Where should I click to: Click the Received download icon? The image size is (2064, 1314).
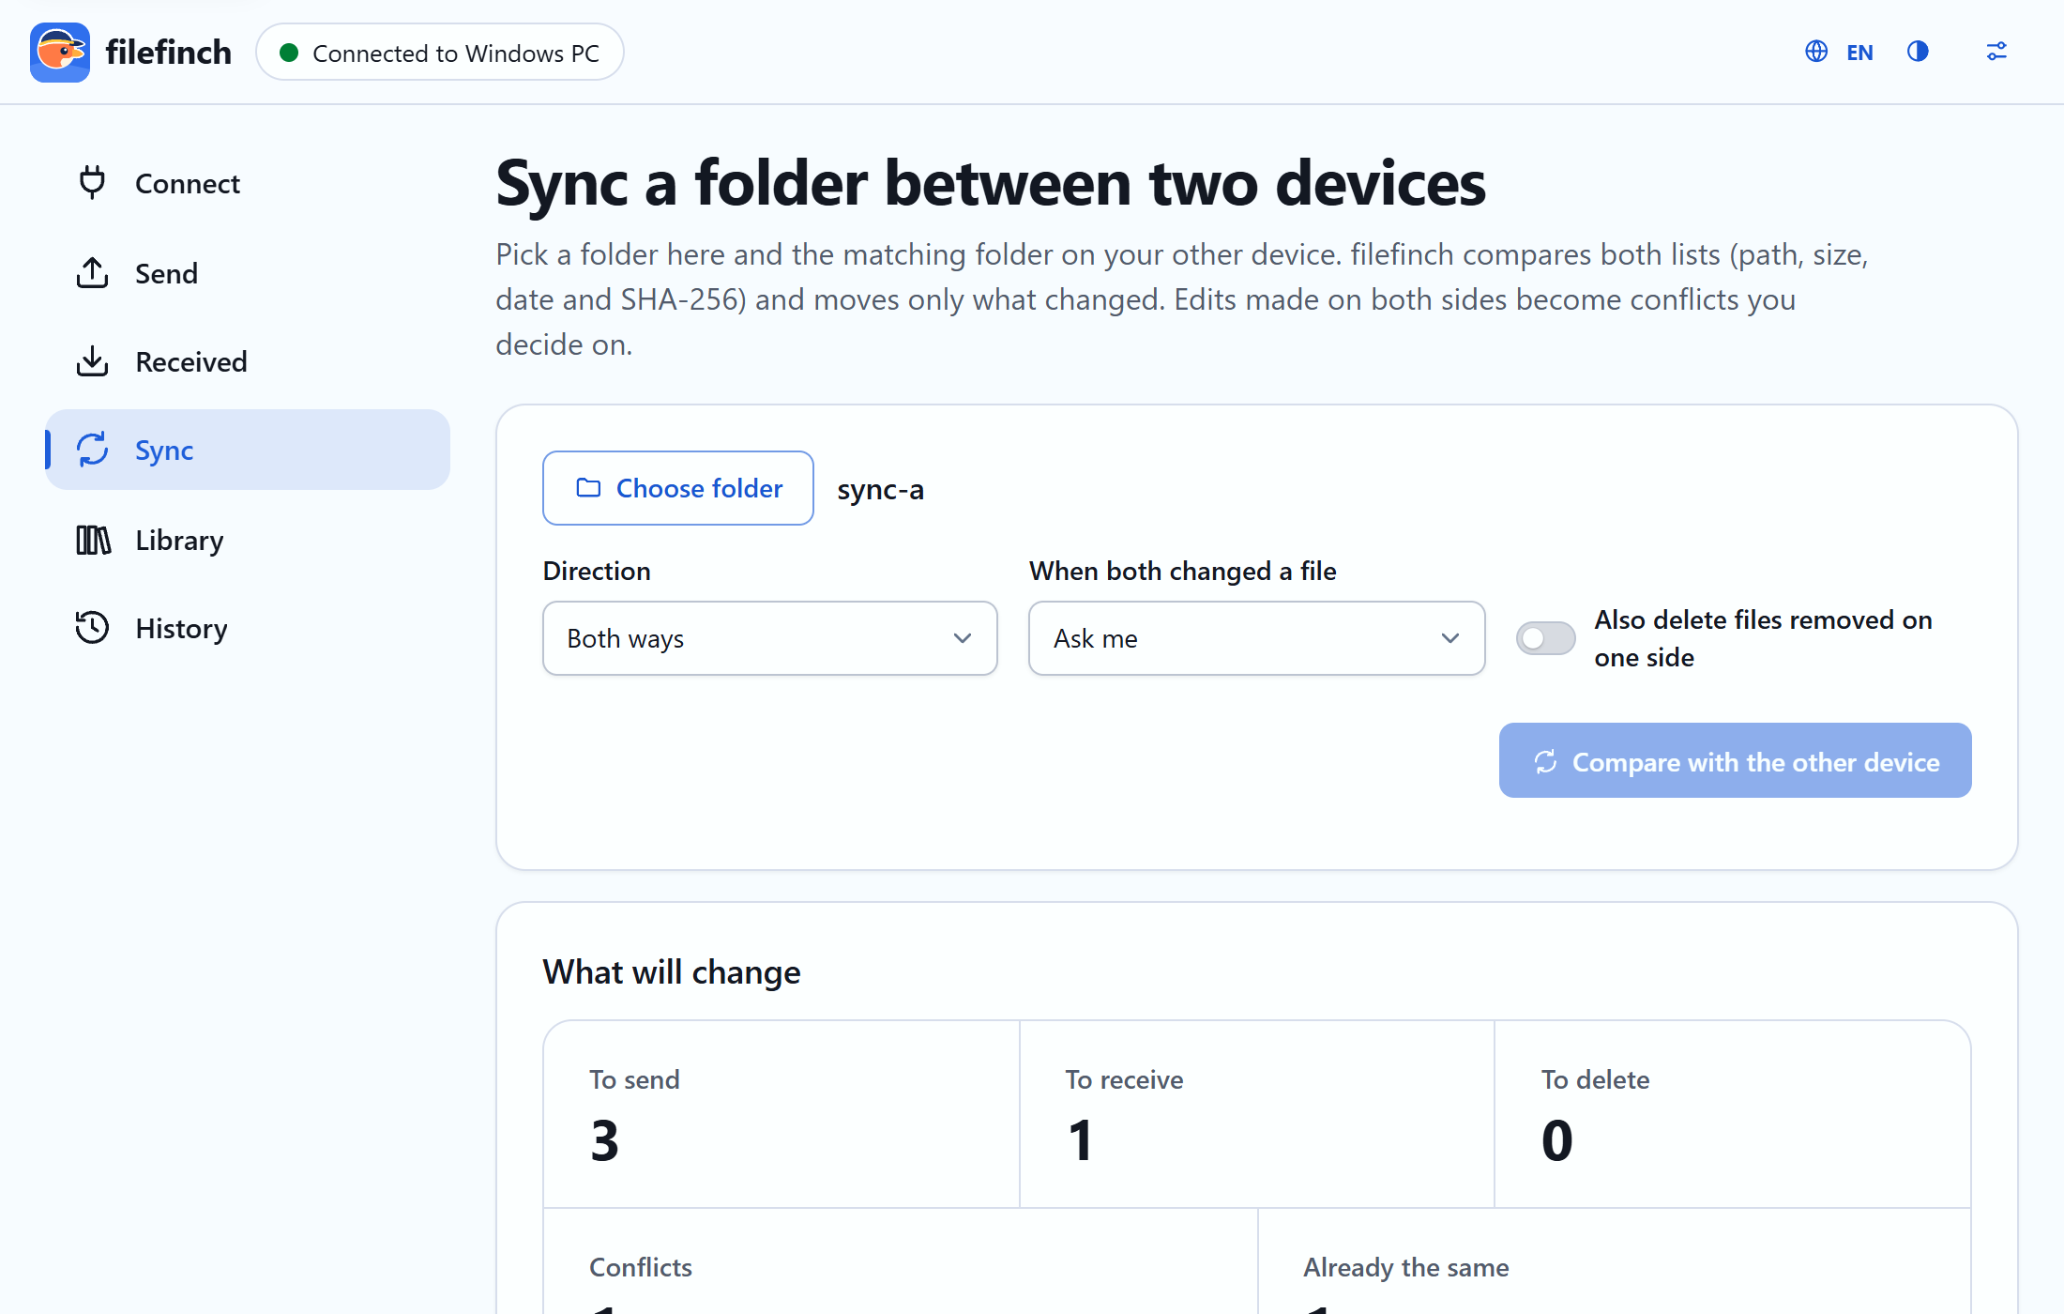92,361
